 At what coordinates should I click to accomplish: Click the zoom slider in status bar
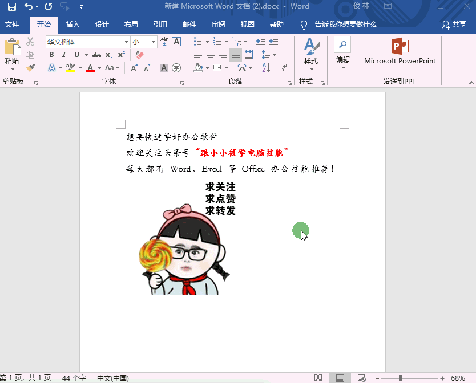pyautogui.click(x=401, y=378)
